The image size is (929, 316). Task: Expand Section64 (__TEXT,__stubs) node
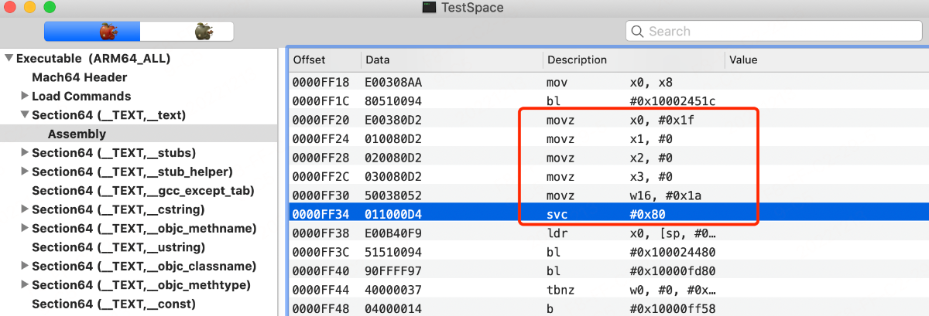click(x=24, y=152)
